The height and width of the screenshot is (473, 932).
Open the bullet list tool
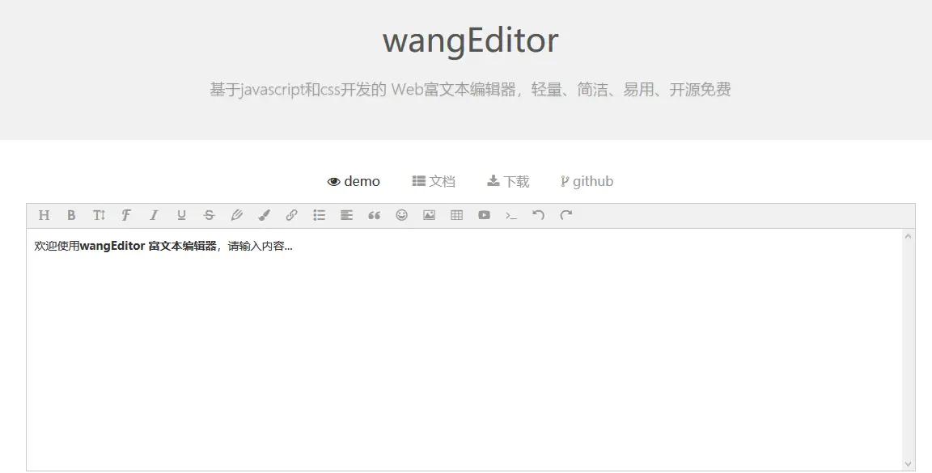320,215
